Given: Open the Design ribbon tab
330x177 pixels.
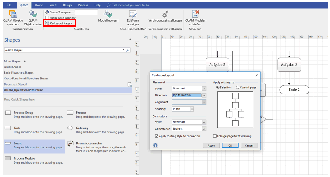Looking at the screenshot, I should coord(67,5).
